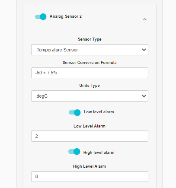Open the Sensor Type dropdown
The height and width of the screenshot is (188, 176).
click(x=90, y=50)
